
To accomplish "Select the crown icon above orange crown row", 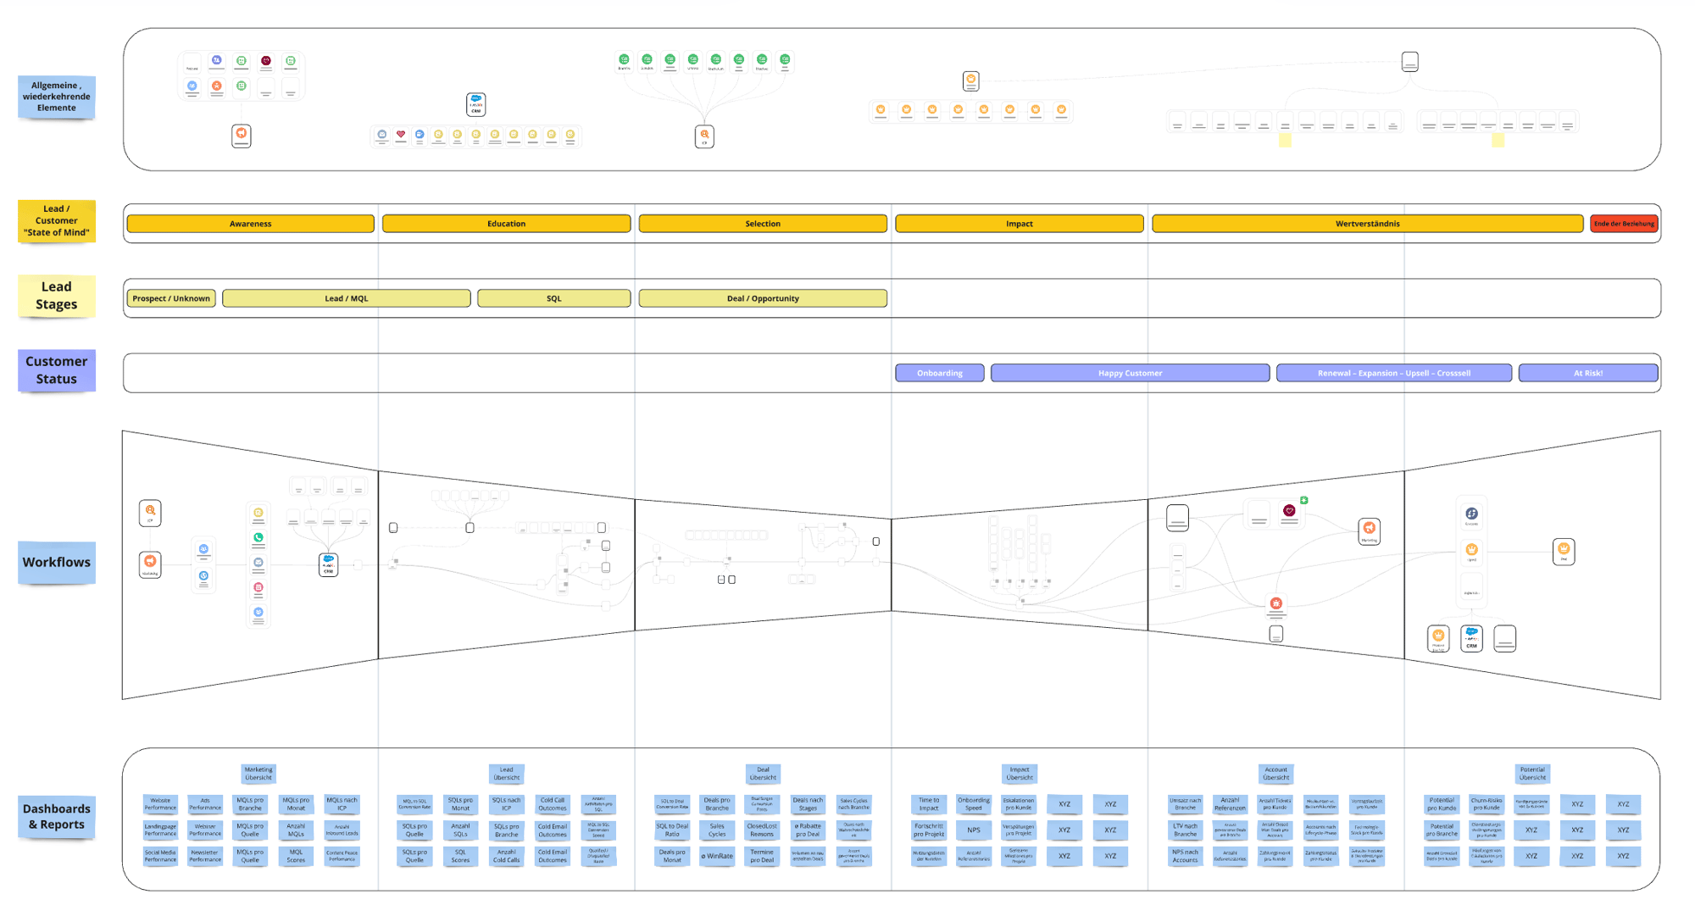I will [x=971, y=81].
